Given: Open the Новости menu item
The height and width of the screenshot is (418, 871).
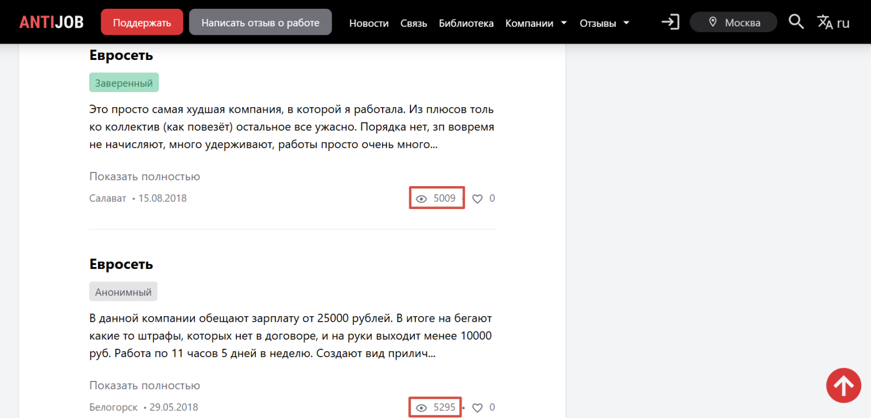Looking at the screenshot, I should click(369, 23).
